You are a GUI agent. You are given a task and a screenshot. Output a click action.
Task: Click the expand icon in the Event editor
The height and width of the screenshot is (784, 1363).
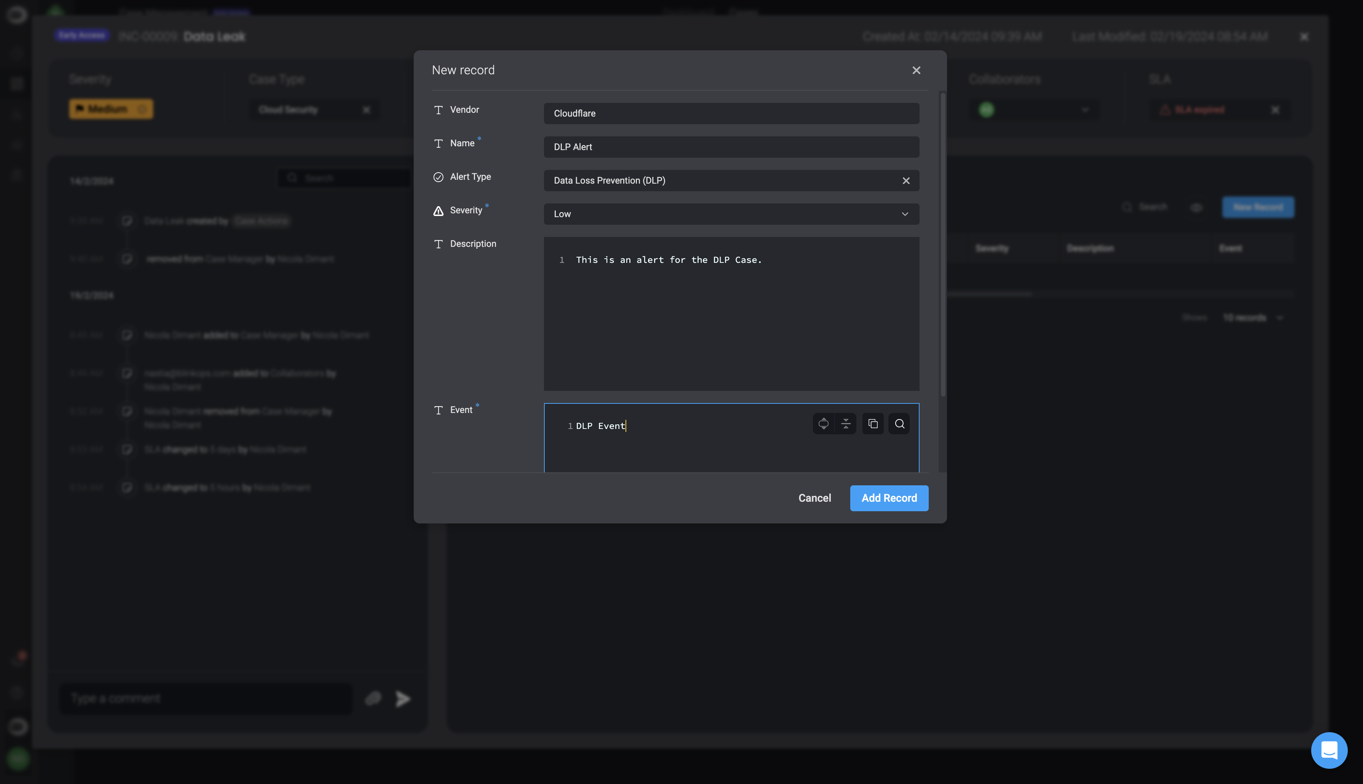click(823, 424)
